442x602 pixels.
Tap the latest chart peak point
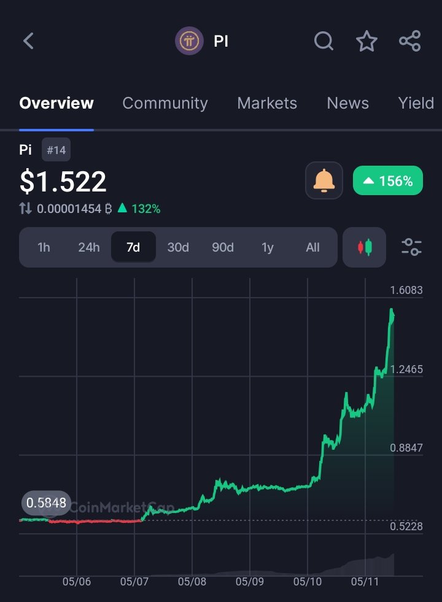coord(392,311)
